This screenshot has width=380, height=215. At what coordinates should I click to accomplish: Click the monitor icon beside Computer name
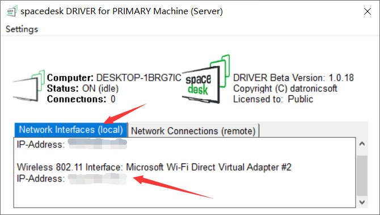(29, 86)
